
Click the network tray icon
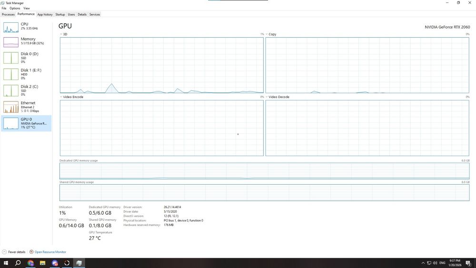pos(429,263)
